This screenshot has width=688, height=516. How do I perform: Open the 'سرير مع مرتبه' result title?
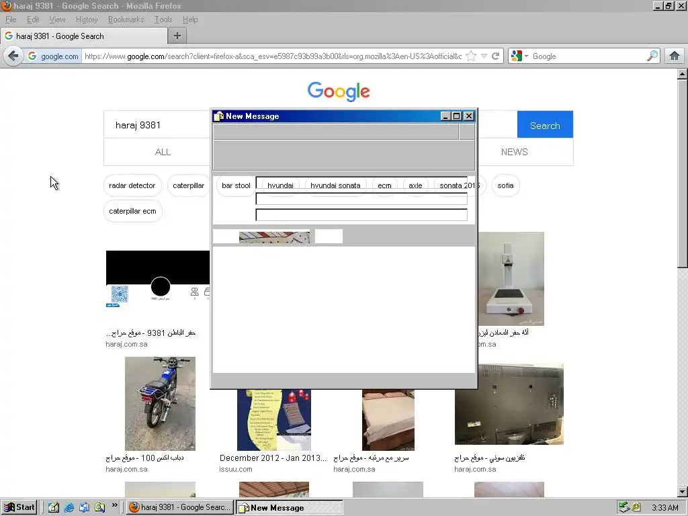pyautogui.click(x=371, y=458)
